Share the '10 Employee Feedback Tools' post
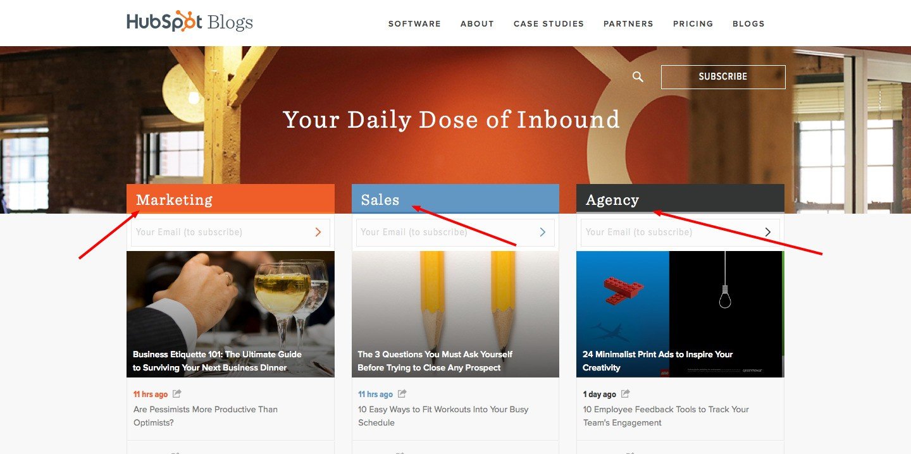This screenshot has height=454, width=911. (x=625, y=393)
